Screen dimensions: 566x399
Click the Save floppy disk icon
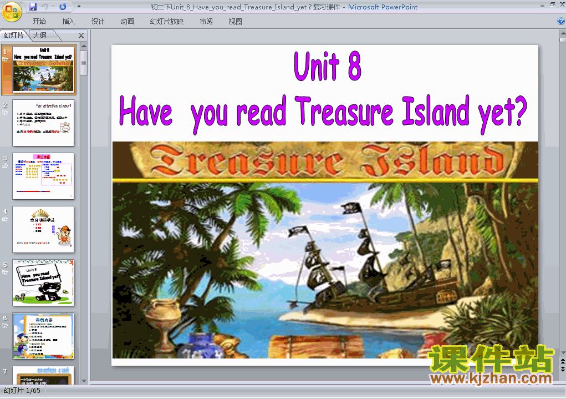click(x=33, y=7)
